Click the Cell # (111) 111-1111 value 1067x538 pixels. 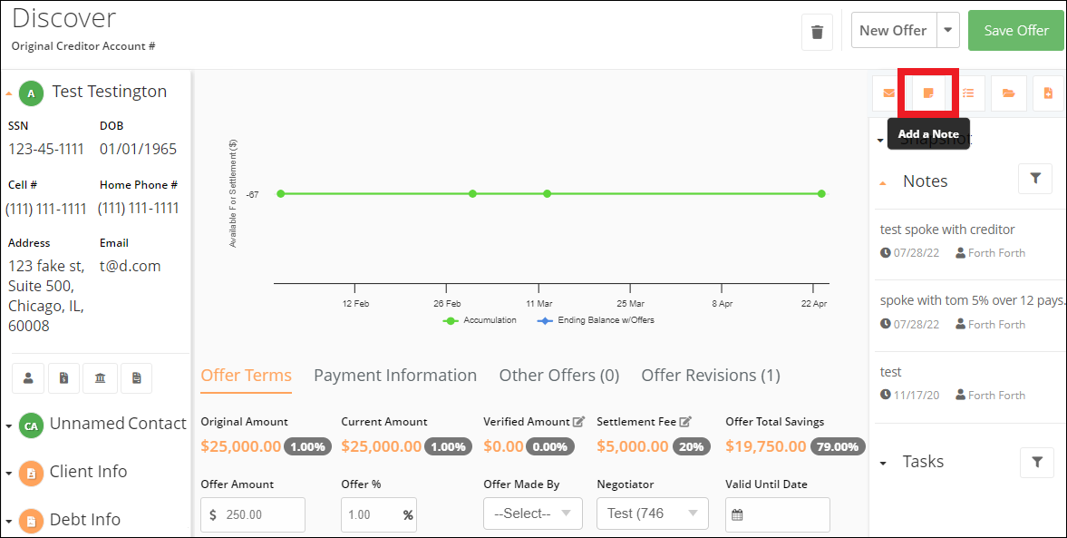pos(46,209)
